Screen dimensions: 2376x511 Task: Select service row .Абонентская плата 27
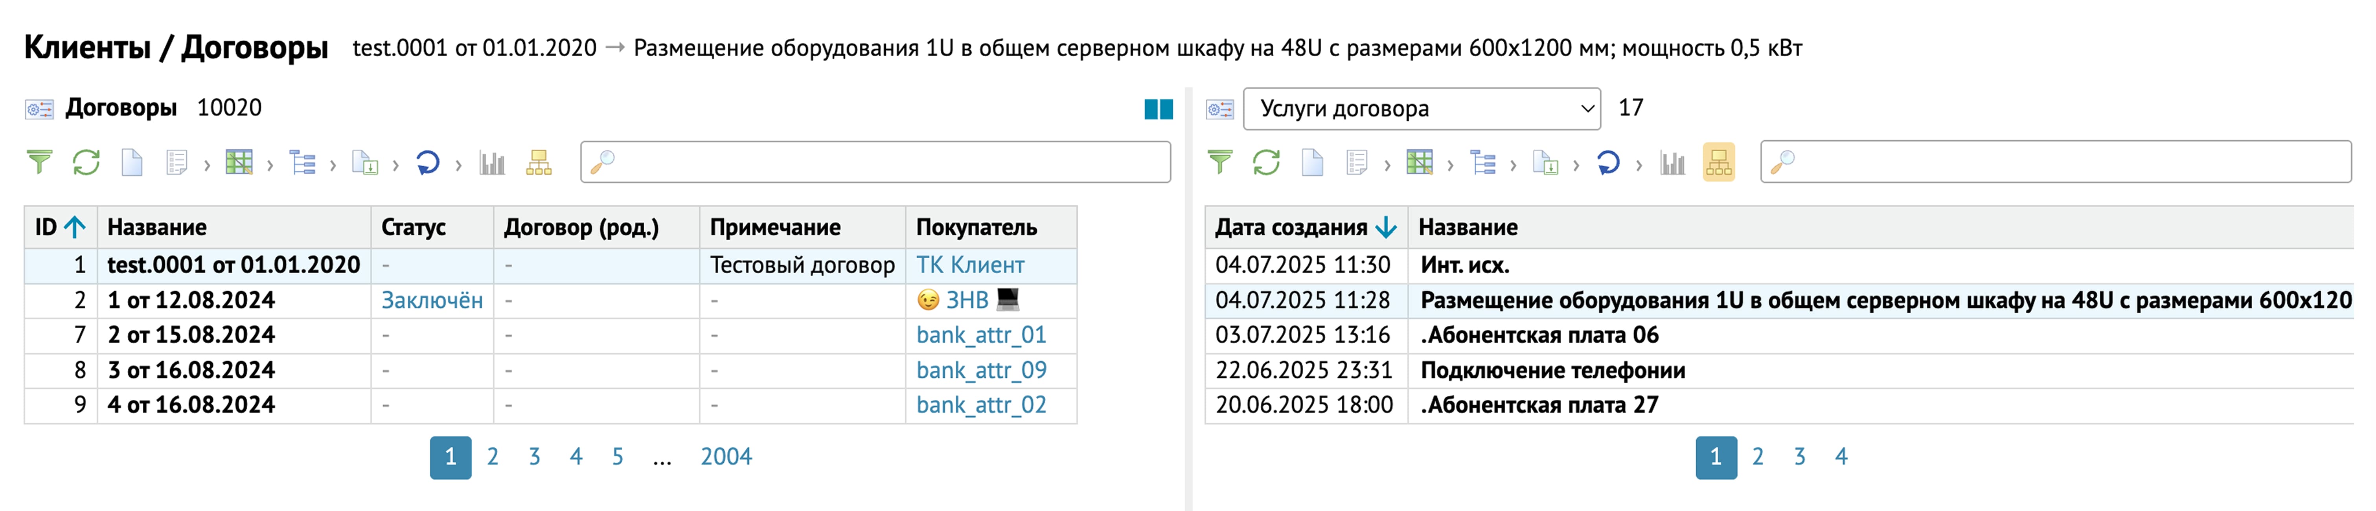pyautogui.click(x=1779, y=406)
